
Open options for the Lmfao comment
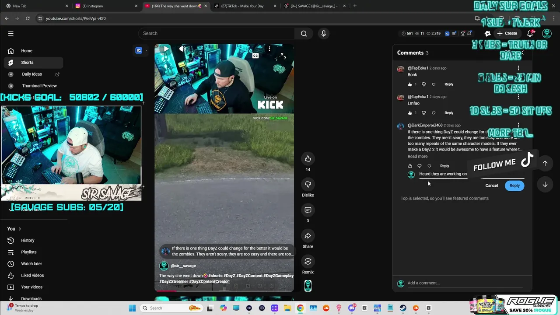coord(518,97)
